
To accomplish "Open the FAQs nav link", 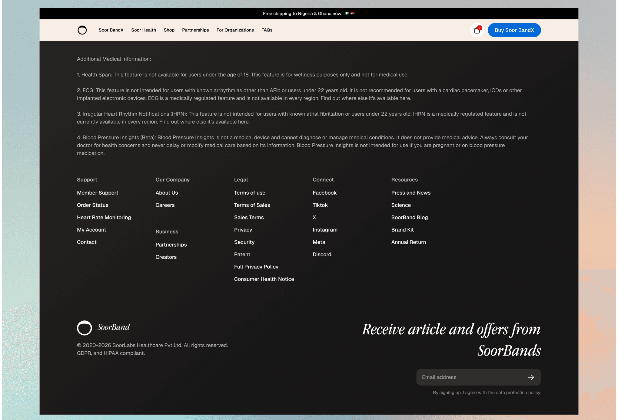I will [x=267, y=30].
